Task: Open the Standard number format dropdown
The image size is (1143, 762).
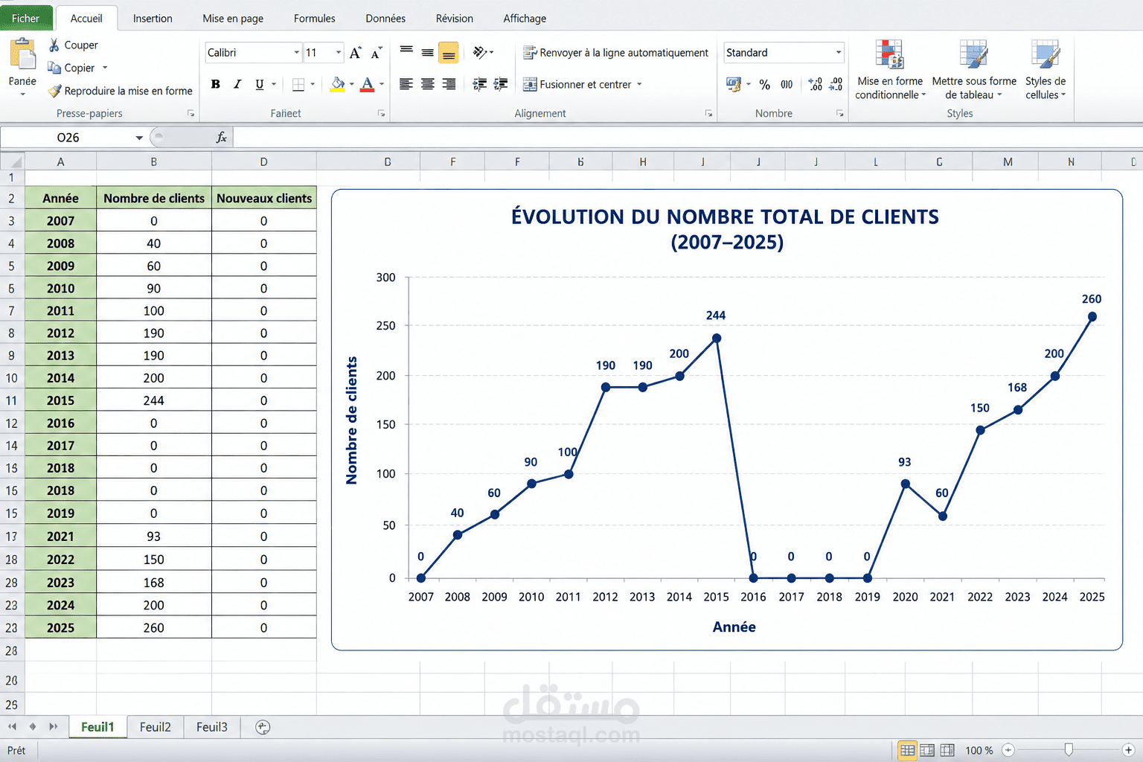Action: coord(839,53)
